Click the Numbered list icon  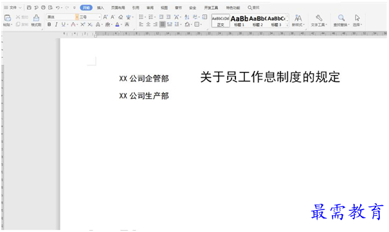tap(150, 17)
